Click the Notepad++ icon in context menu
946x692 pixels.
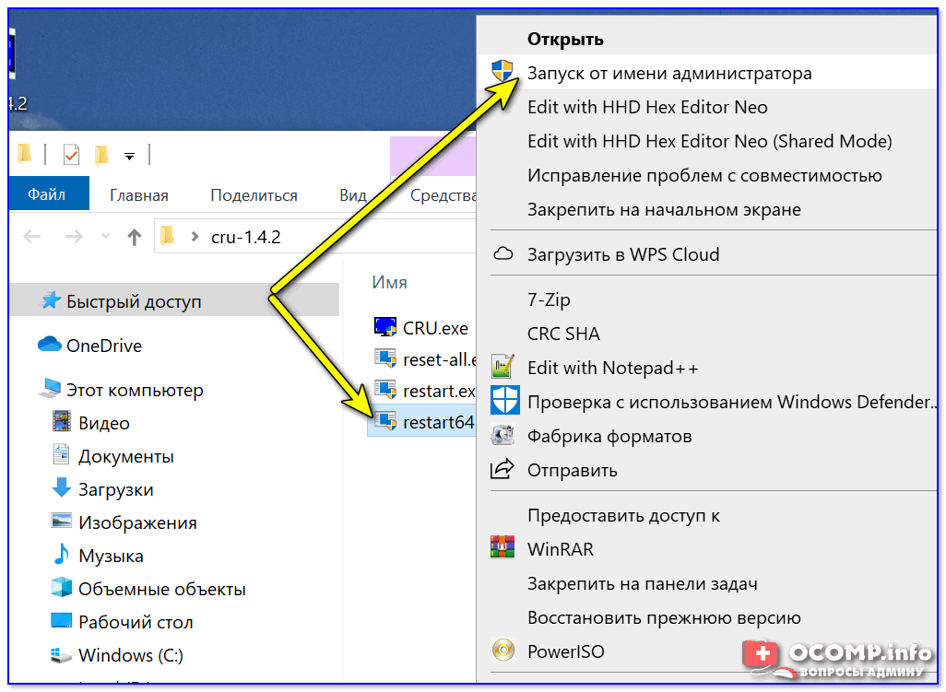click(503, 368)
